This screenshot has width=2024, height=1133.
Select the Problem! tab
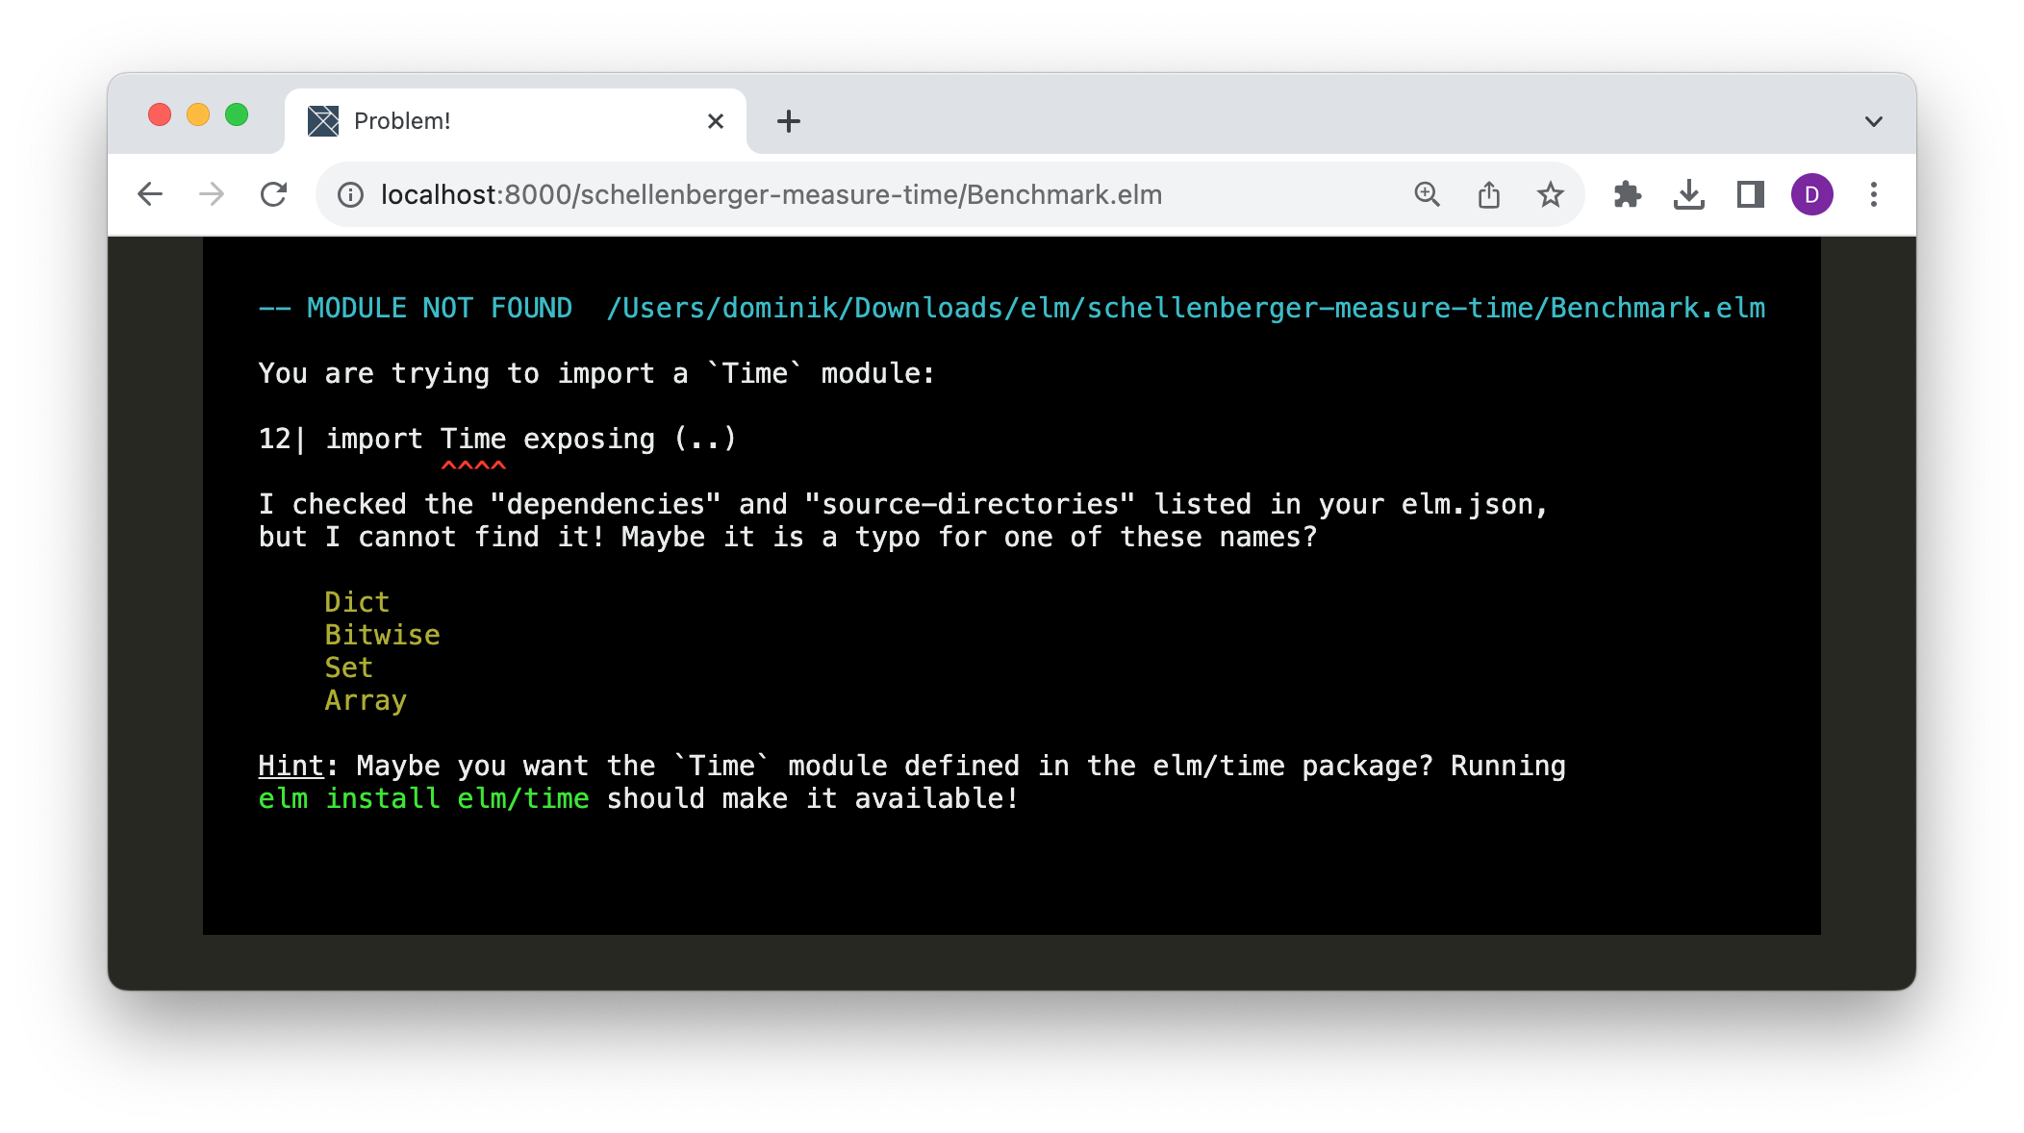click(x=516, y=121)
